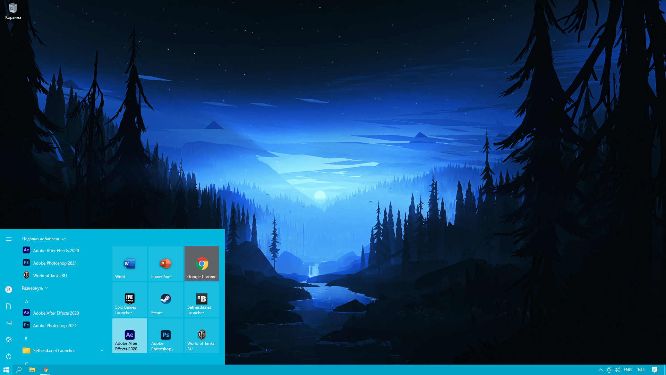
Task: Open the user account icon
Action: [x=9, y=290]
